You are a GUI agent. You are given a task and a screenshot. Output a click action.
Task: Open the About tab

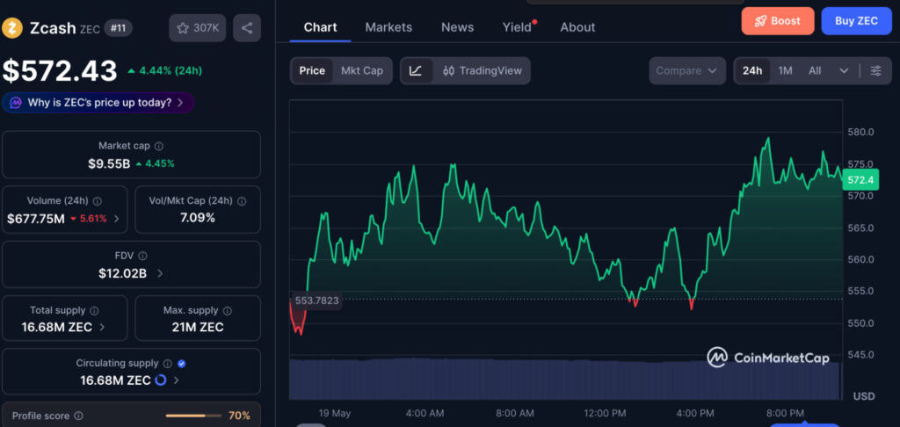[x=577, y=27]
